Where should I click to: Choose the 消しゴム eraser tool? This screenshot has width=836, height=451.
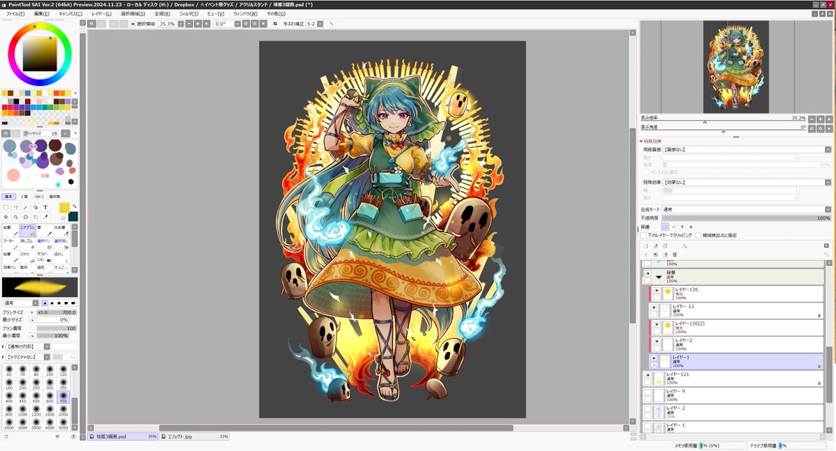[x=28, y=244]
